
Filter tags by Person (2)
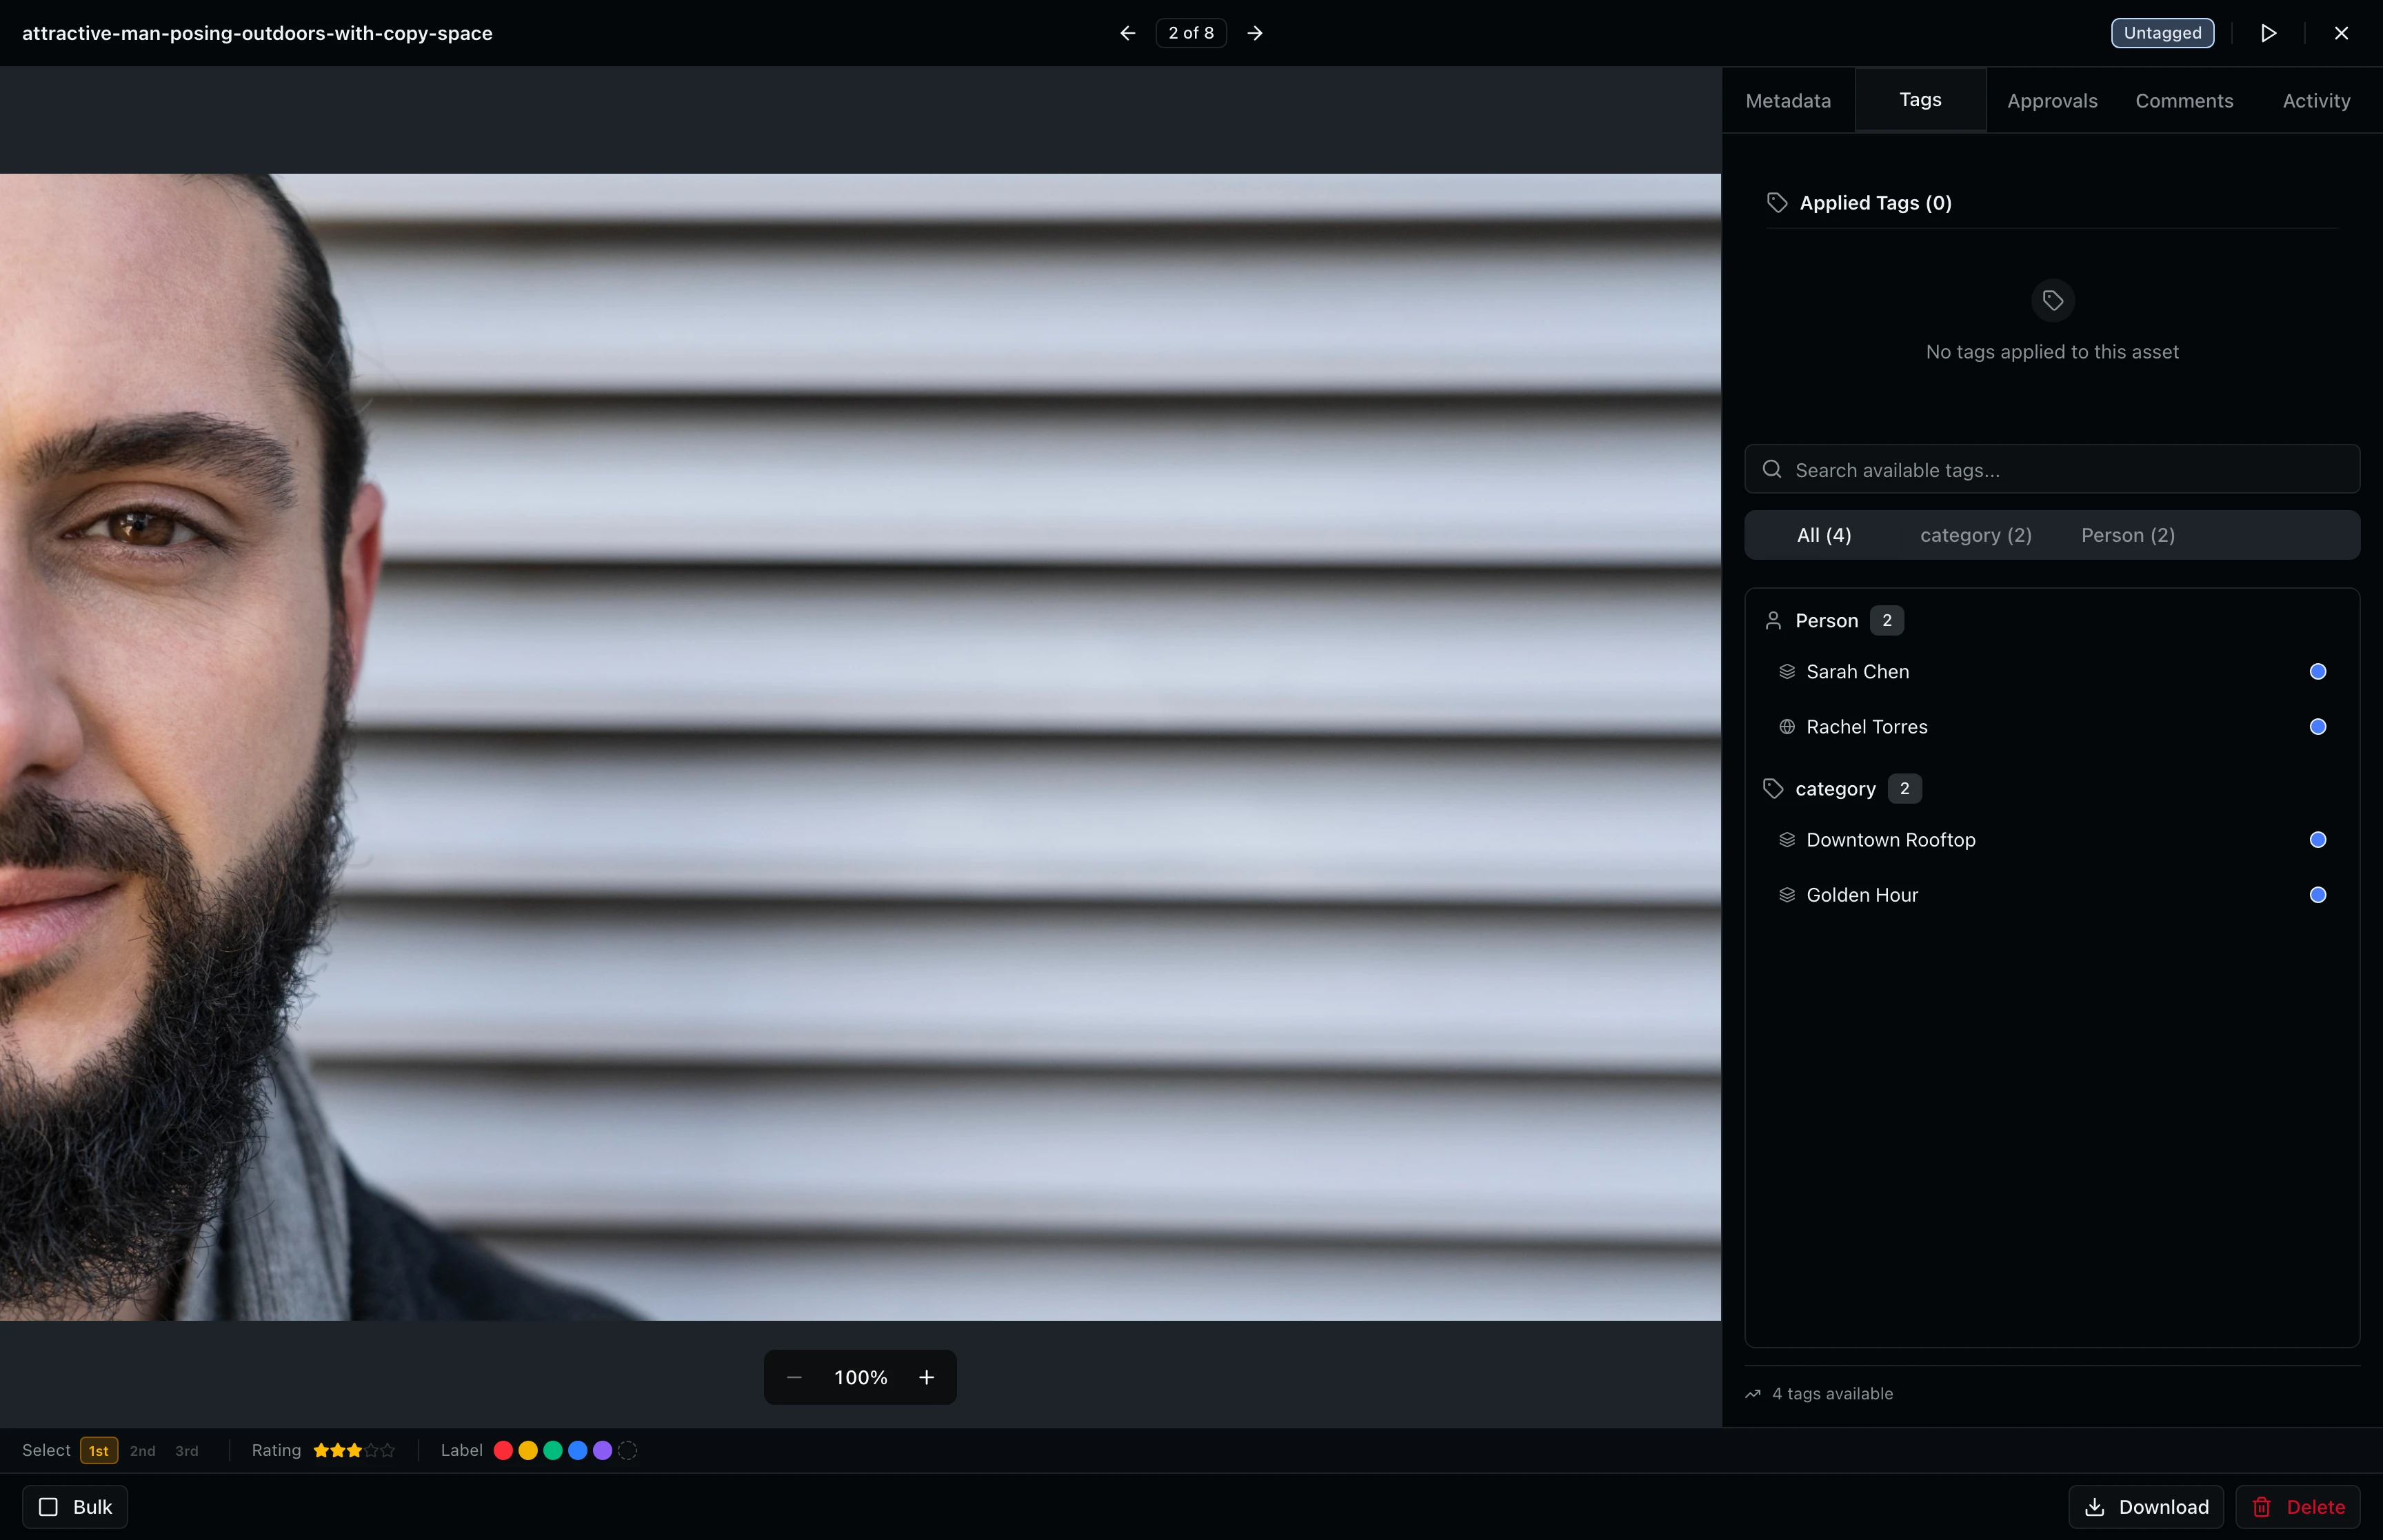point(2128,535)
